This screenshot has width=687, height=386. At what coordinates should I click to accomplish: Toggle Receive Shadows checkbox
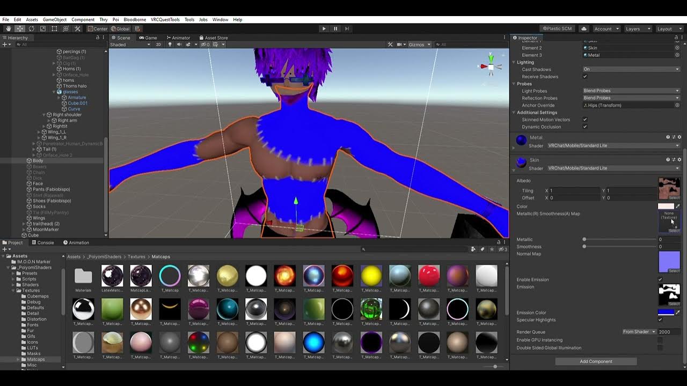585,77
